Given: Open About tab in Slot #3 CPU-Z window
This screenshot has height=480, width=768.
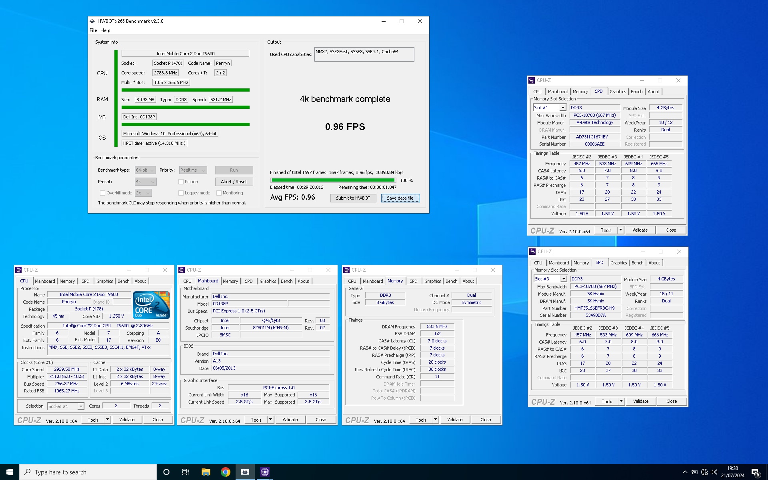Looking at the screenshot, I should pyautogui.click(x=654, y=263).
